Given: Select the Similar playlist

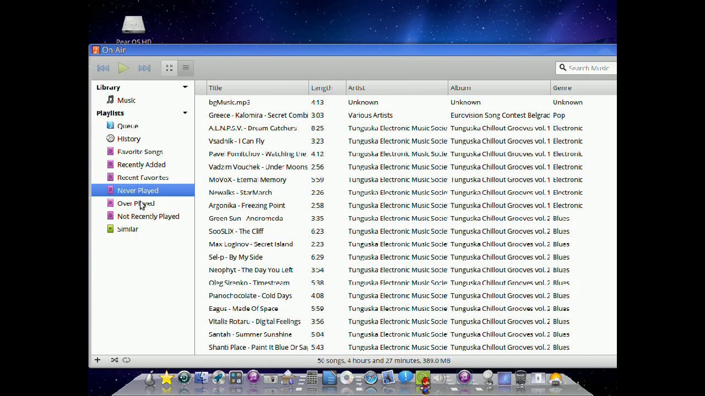Looking at the screenshot, I should point(127,229).
